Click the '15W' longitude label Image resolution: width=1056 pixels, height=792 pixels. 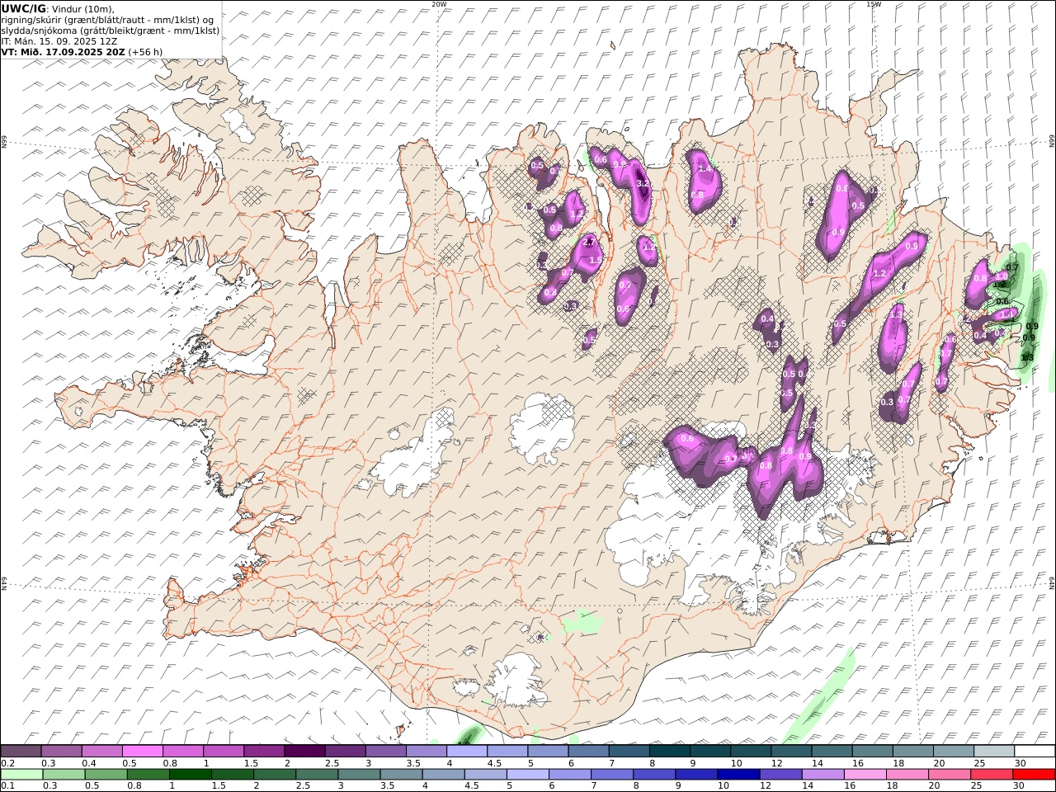tap(873, 4)
